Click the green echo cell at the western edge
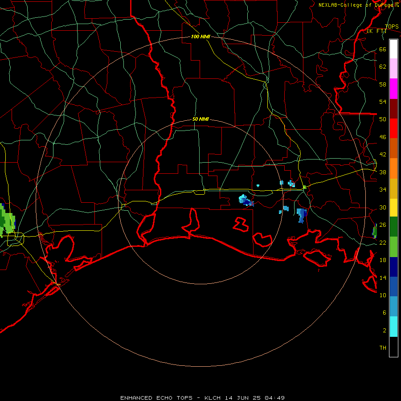Viewport: 401px width, 401px height. coord(7,221)
